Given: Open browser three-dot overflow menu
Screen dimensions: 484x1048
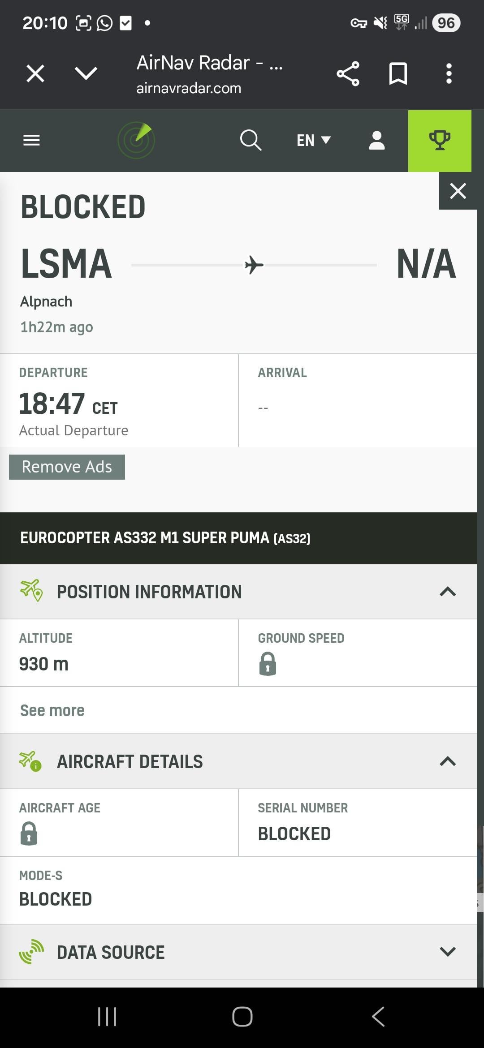Looking at the screenshot, I should (x=449, y=74).
